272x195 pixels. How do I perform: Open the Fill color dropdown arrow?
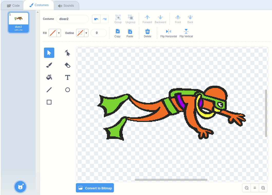pos(59,33)
